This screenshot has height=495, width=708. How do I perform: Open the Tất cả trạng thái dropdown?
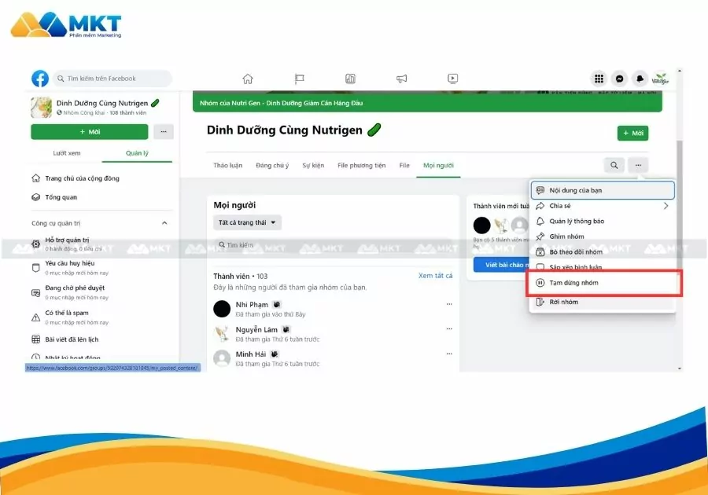coord(247,222)
